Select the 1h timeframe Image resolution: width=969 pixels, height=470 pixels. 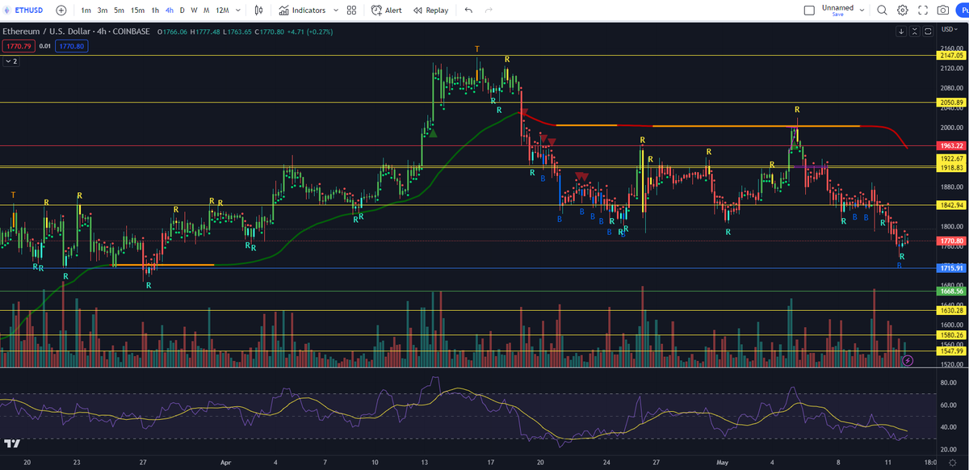coord(155,10)
